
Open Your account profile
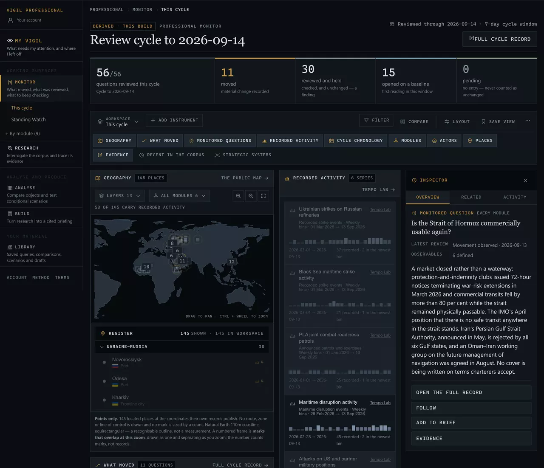[x=25, y=20]
